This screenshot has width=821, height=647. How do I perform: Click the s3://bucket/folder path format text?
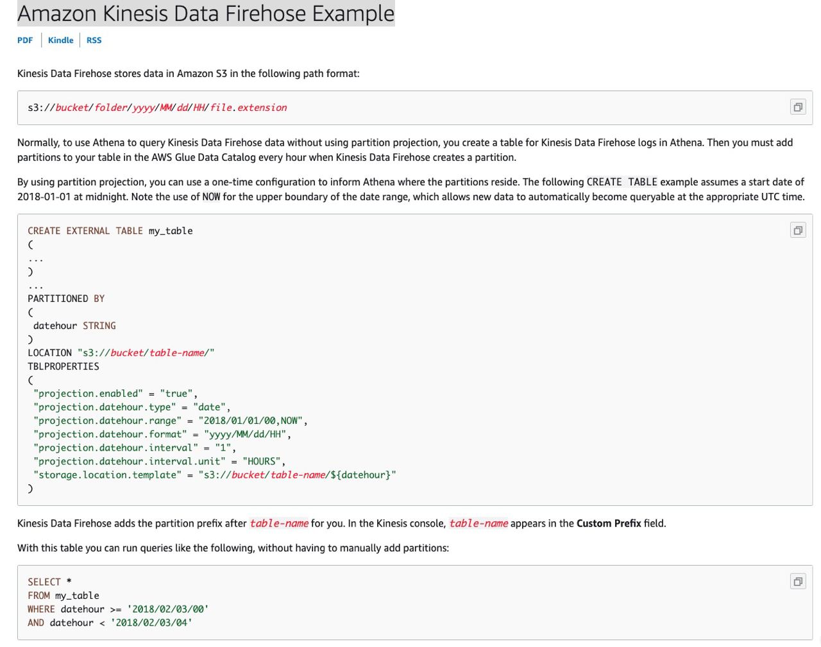(x=157, y=108)
